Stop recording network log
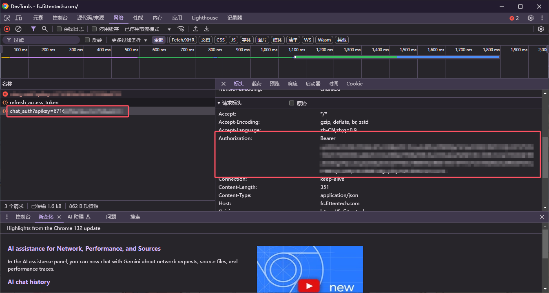This screenshot has width=549, height=293. [7, 29]
